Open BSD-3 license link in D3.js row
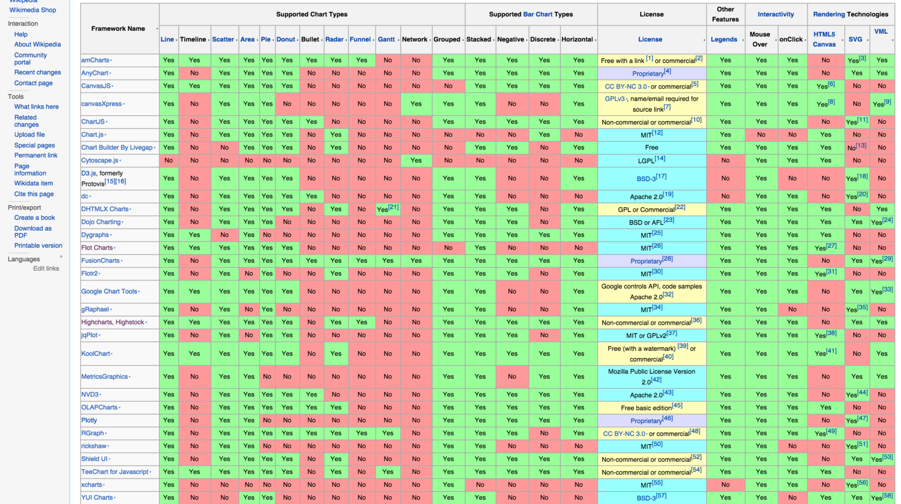This screenshot has height=504, width=901. [646, 179]
